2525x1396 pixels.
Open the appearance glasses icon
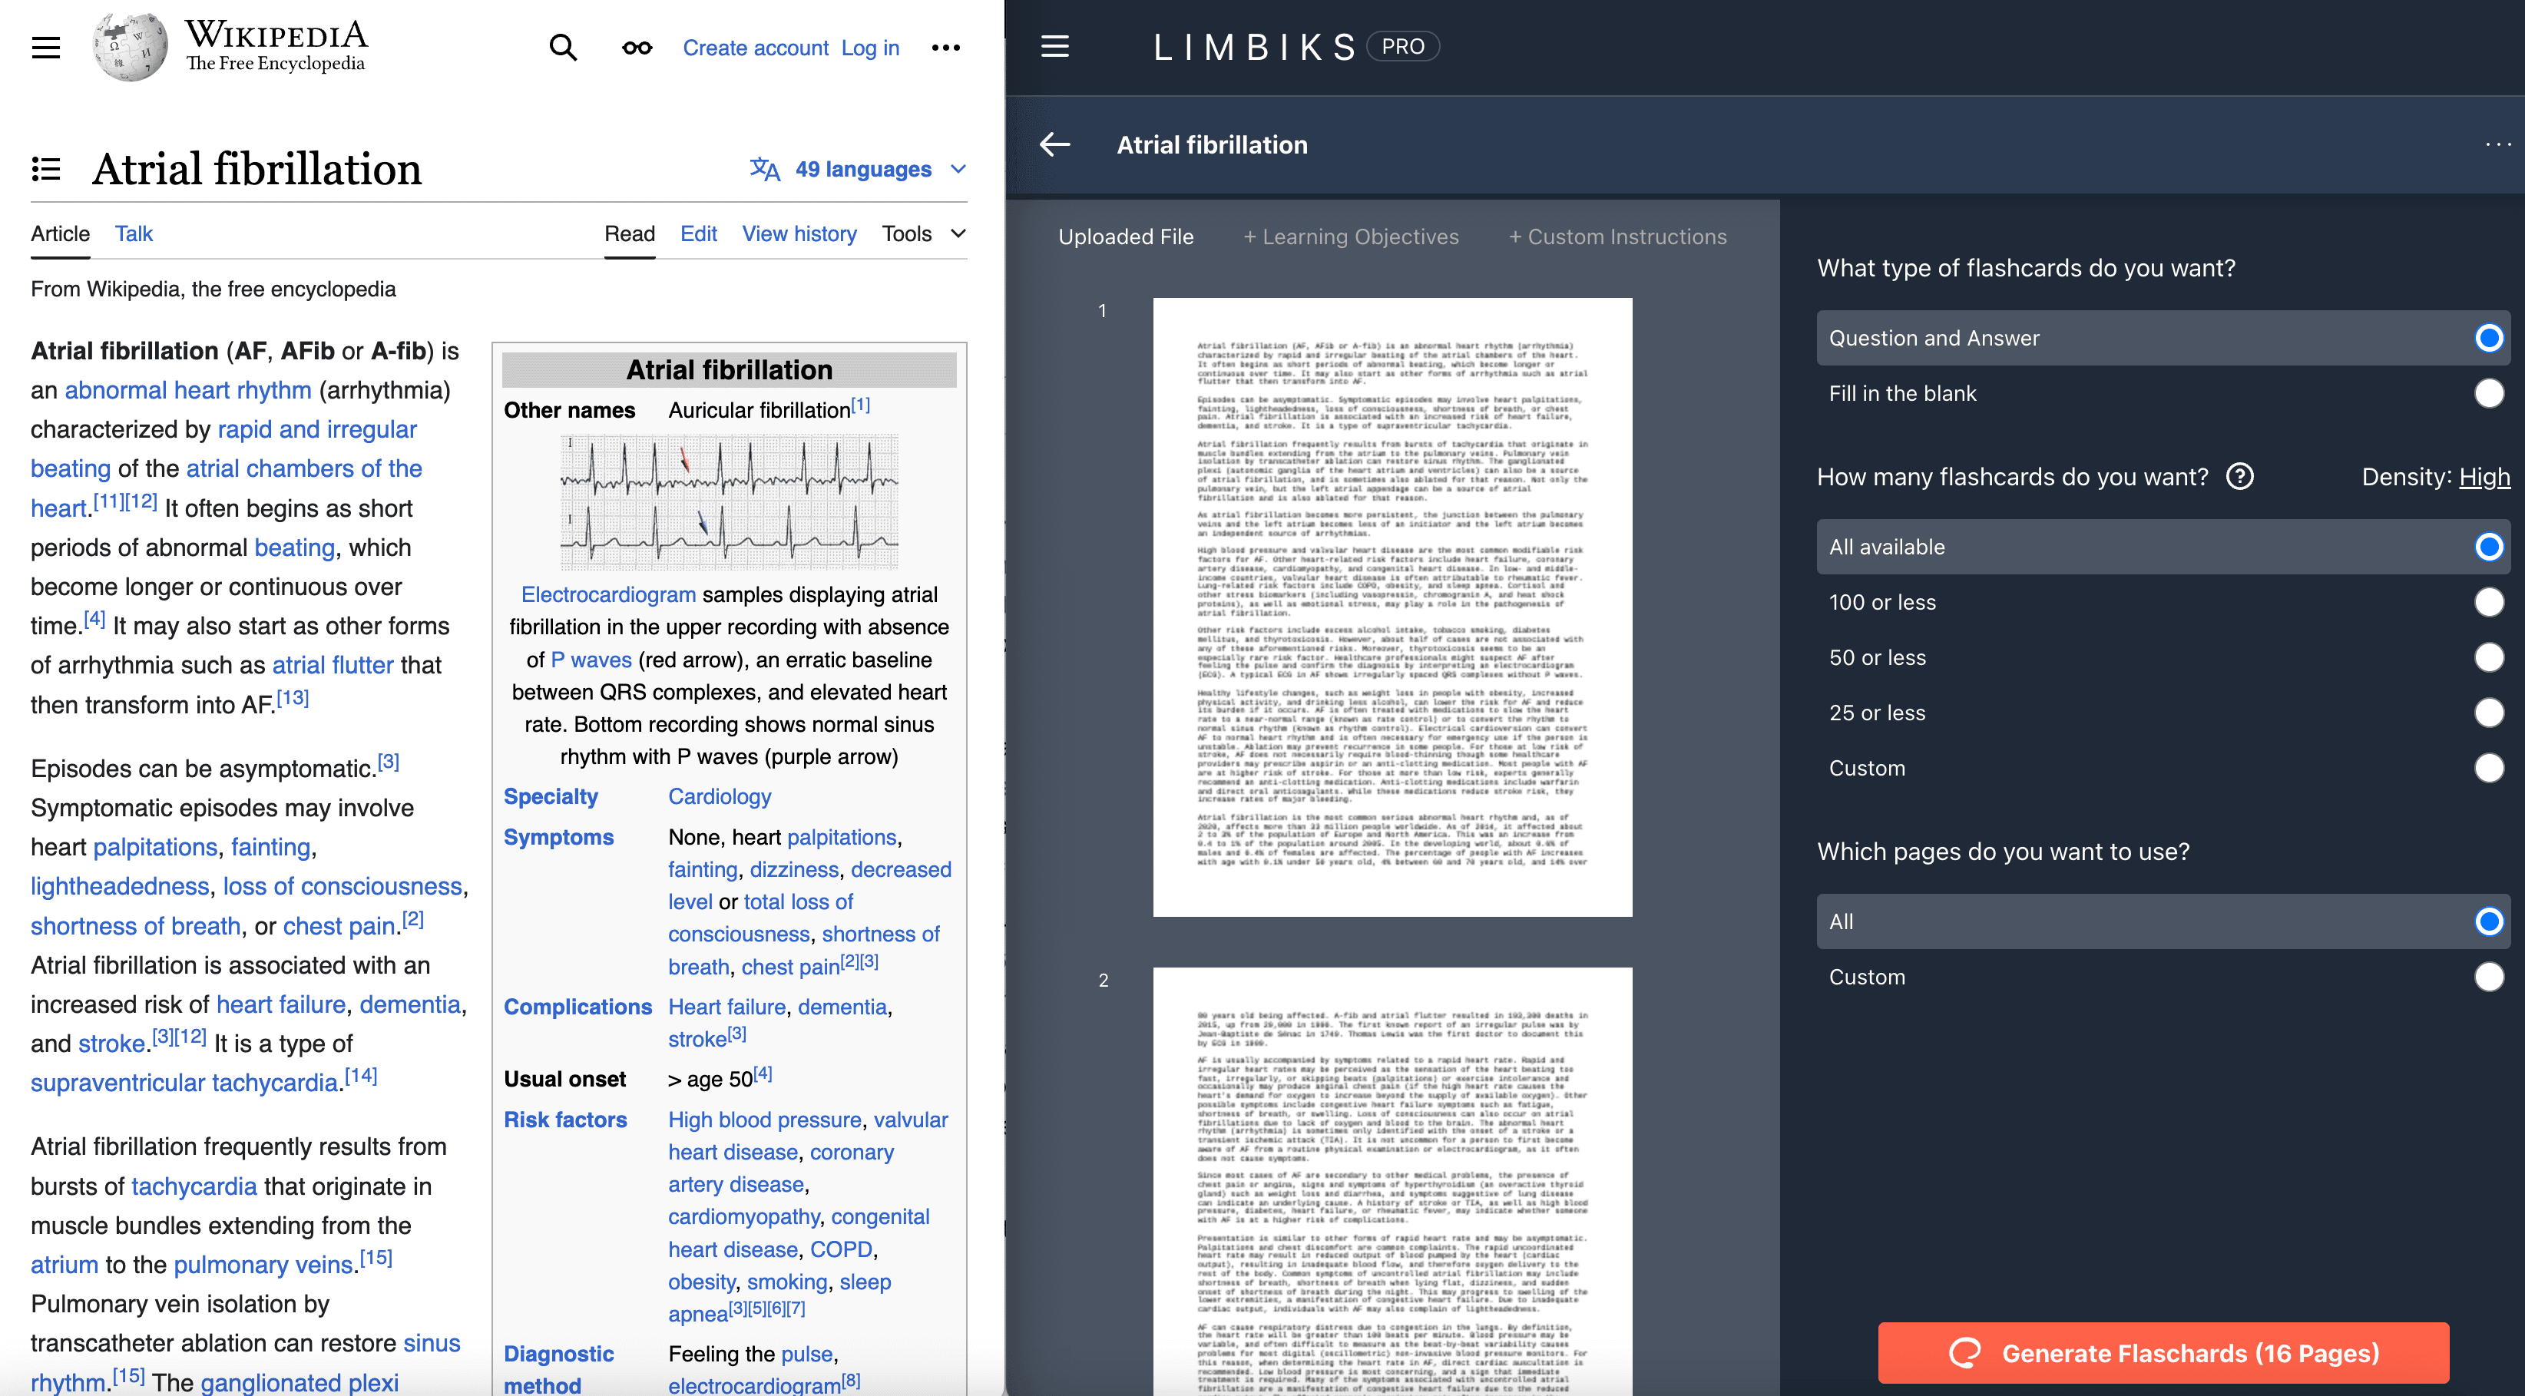tap(637, 47)
